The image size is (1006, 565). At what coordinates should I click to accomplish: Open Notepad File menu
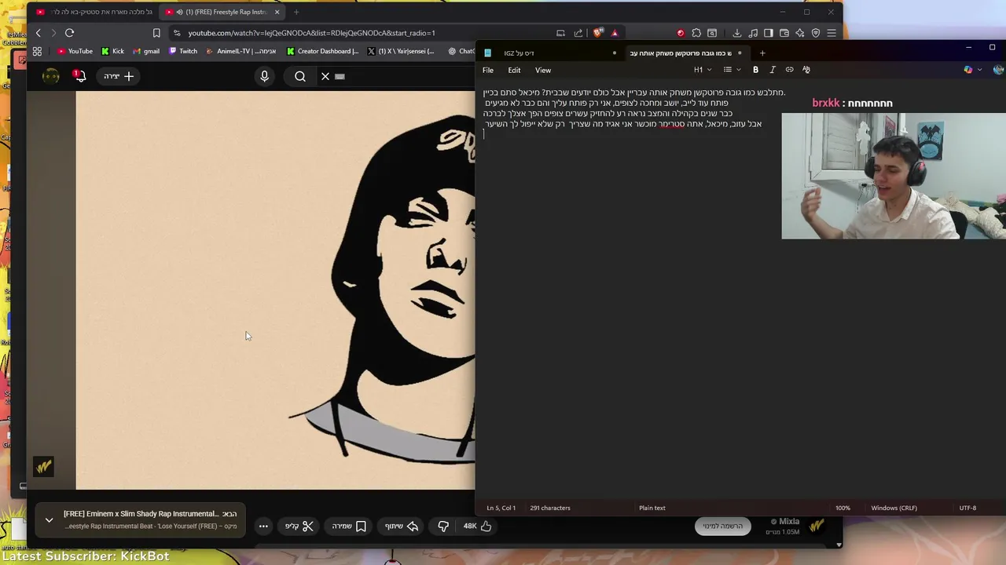coord(488,70)
